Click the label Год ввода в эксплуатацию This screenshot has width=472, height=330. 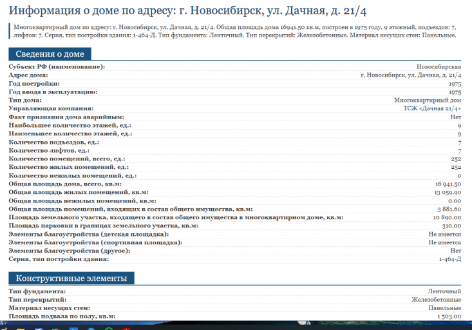pyautogui.click(x=53, y=92)
